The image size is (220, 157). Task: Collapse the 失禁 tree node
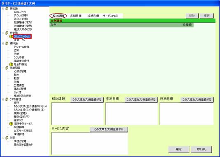click(x=3, y=138)
